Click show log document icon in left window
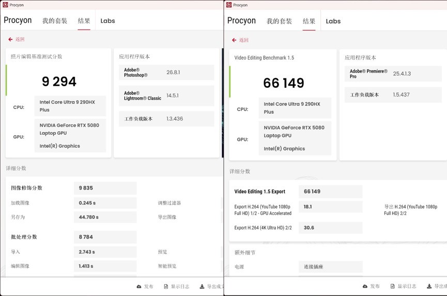Image resolution: width=447 pixels, height=296 pixels. pos(166,287)
